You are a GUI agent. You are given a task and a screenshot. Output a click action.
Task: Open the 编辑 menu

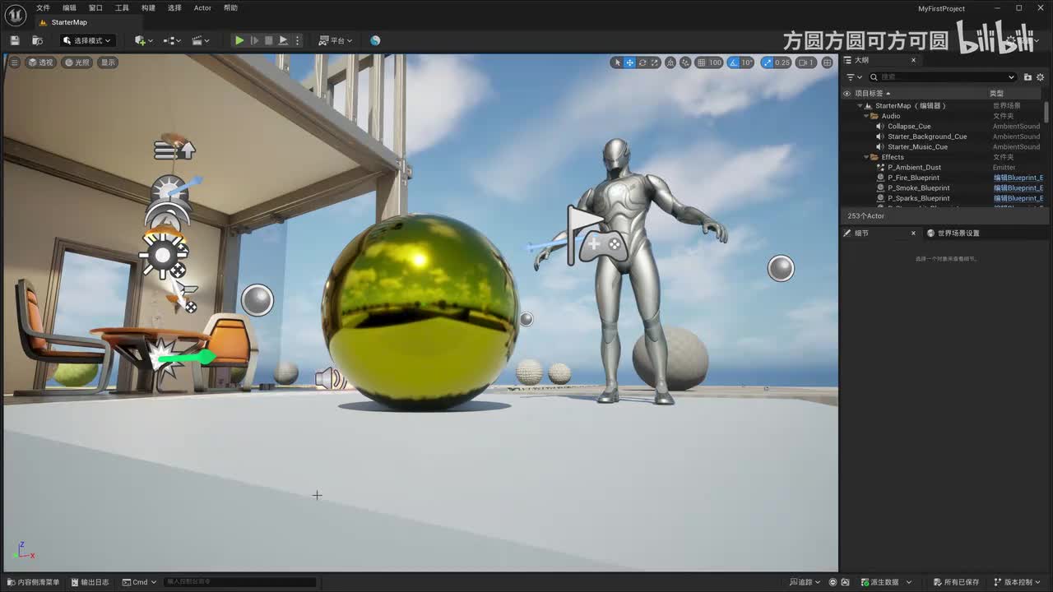(x=69, y=8)
